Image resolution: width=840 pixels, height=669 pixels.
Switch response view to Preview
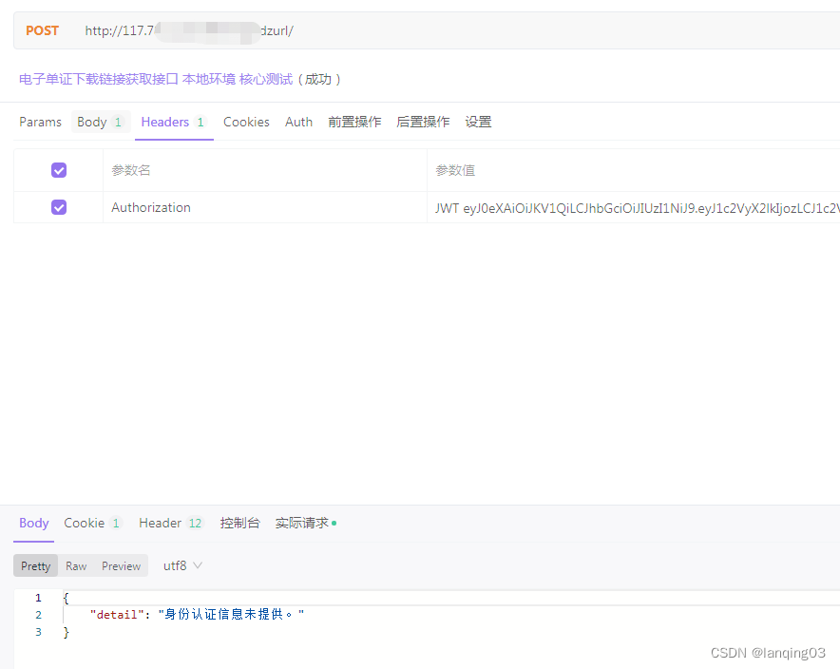click(120, 565)
